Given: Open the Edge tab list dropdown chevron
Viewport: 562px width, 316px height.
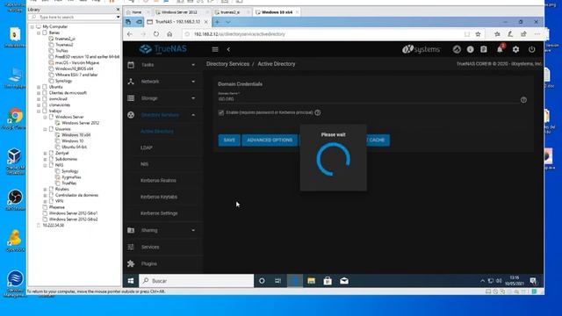Looking at the screenshot, I should (x=228, y=22).
